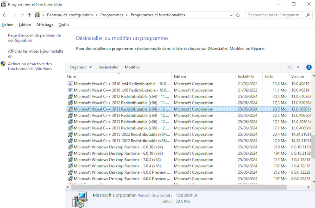The image size is (315, 208).
Task: Click the installer icon in details pane
Action: 80,199
